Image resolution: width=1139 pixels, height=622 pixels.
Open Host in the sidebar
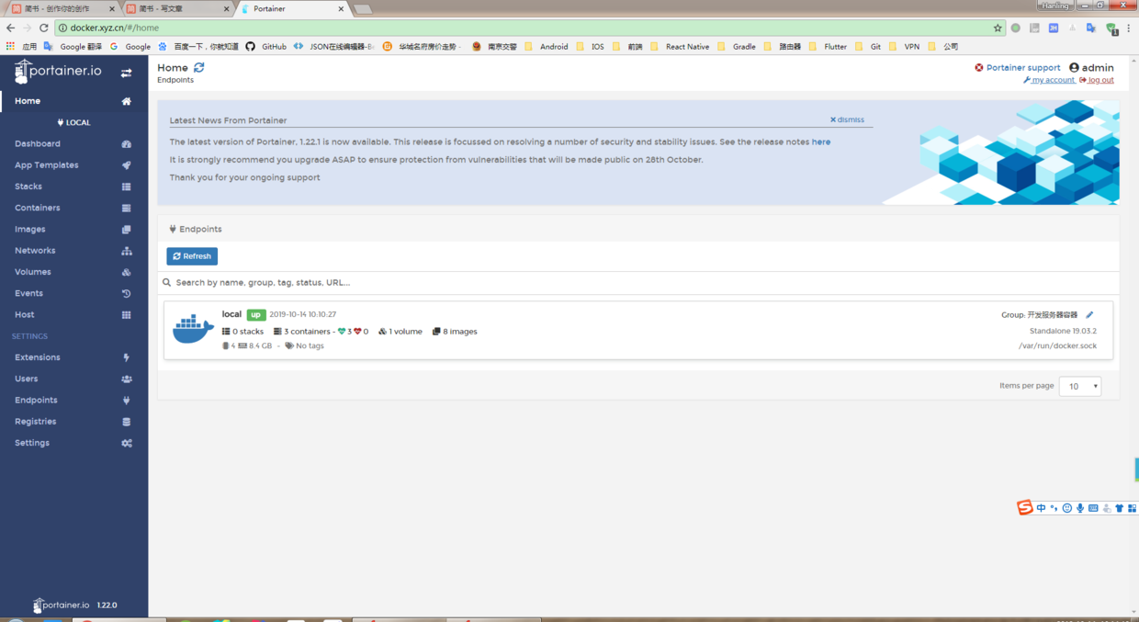[73, 314]
